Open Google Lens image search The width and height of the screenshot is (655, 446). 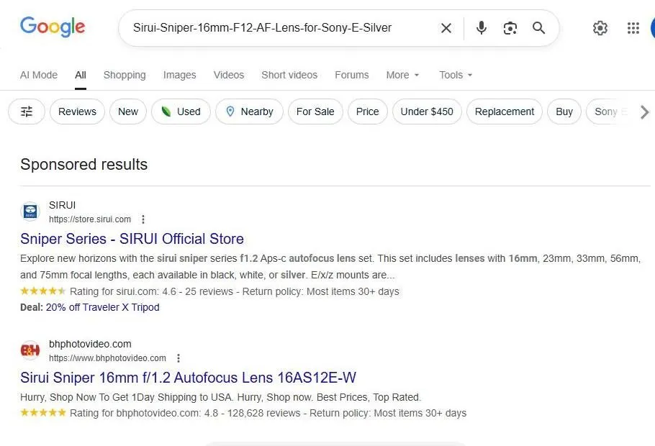pyautogui.click(x=510, y=28)
